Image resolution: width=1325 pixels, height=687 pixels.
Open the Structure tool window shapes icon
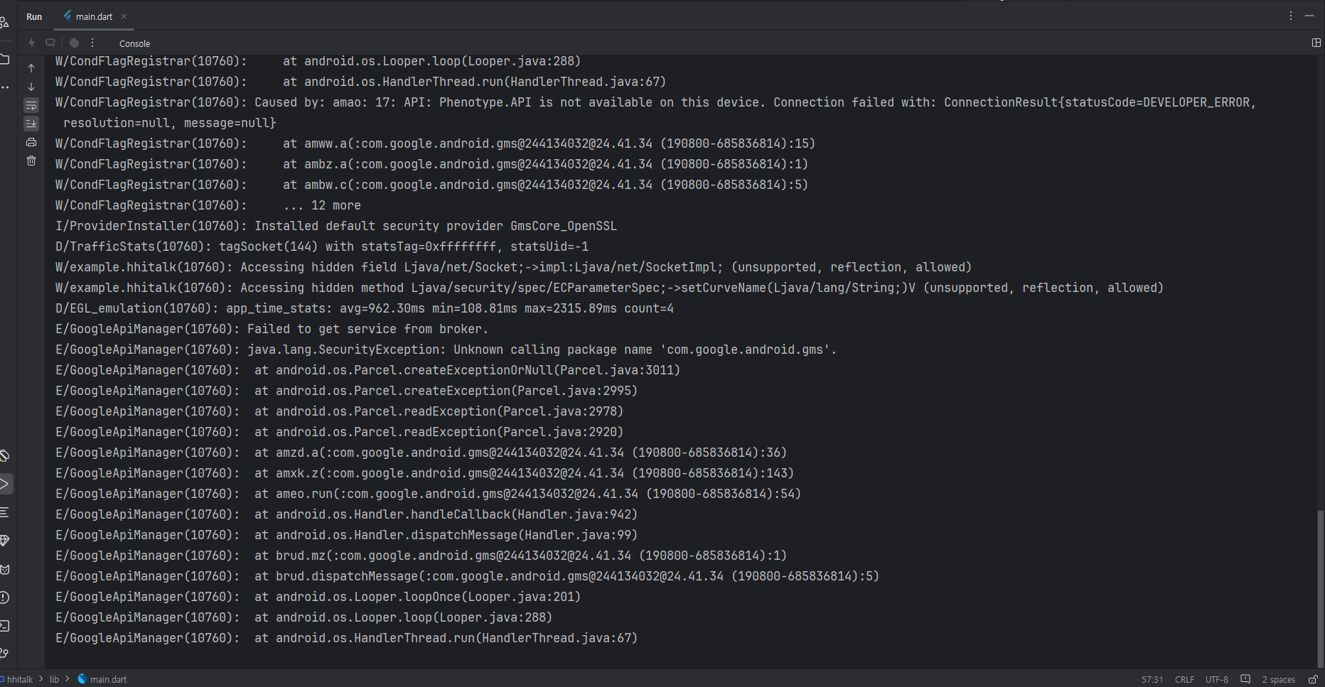click(4, 23)
